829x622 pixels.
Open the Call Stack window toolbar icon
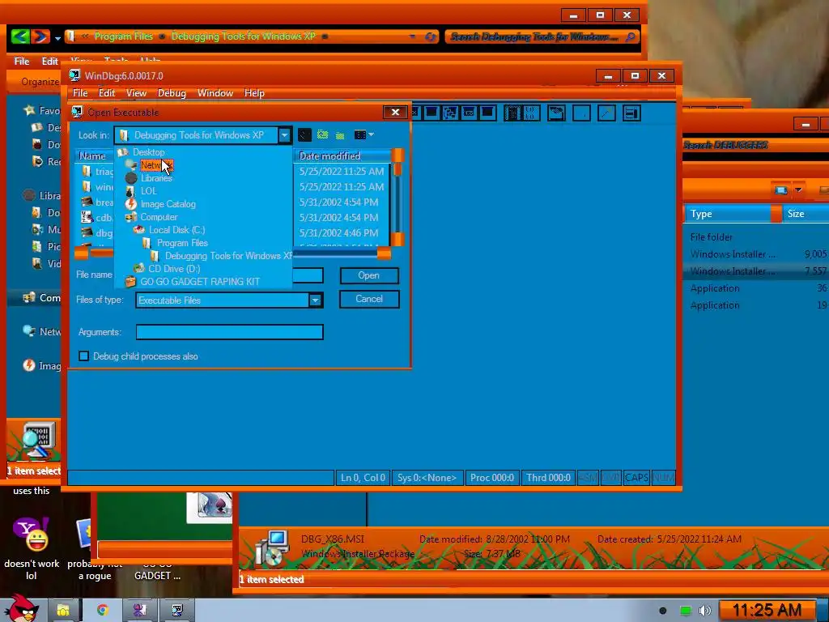[x=450, y=113]
